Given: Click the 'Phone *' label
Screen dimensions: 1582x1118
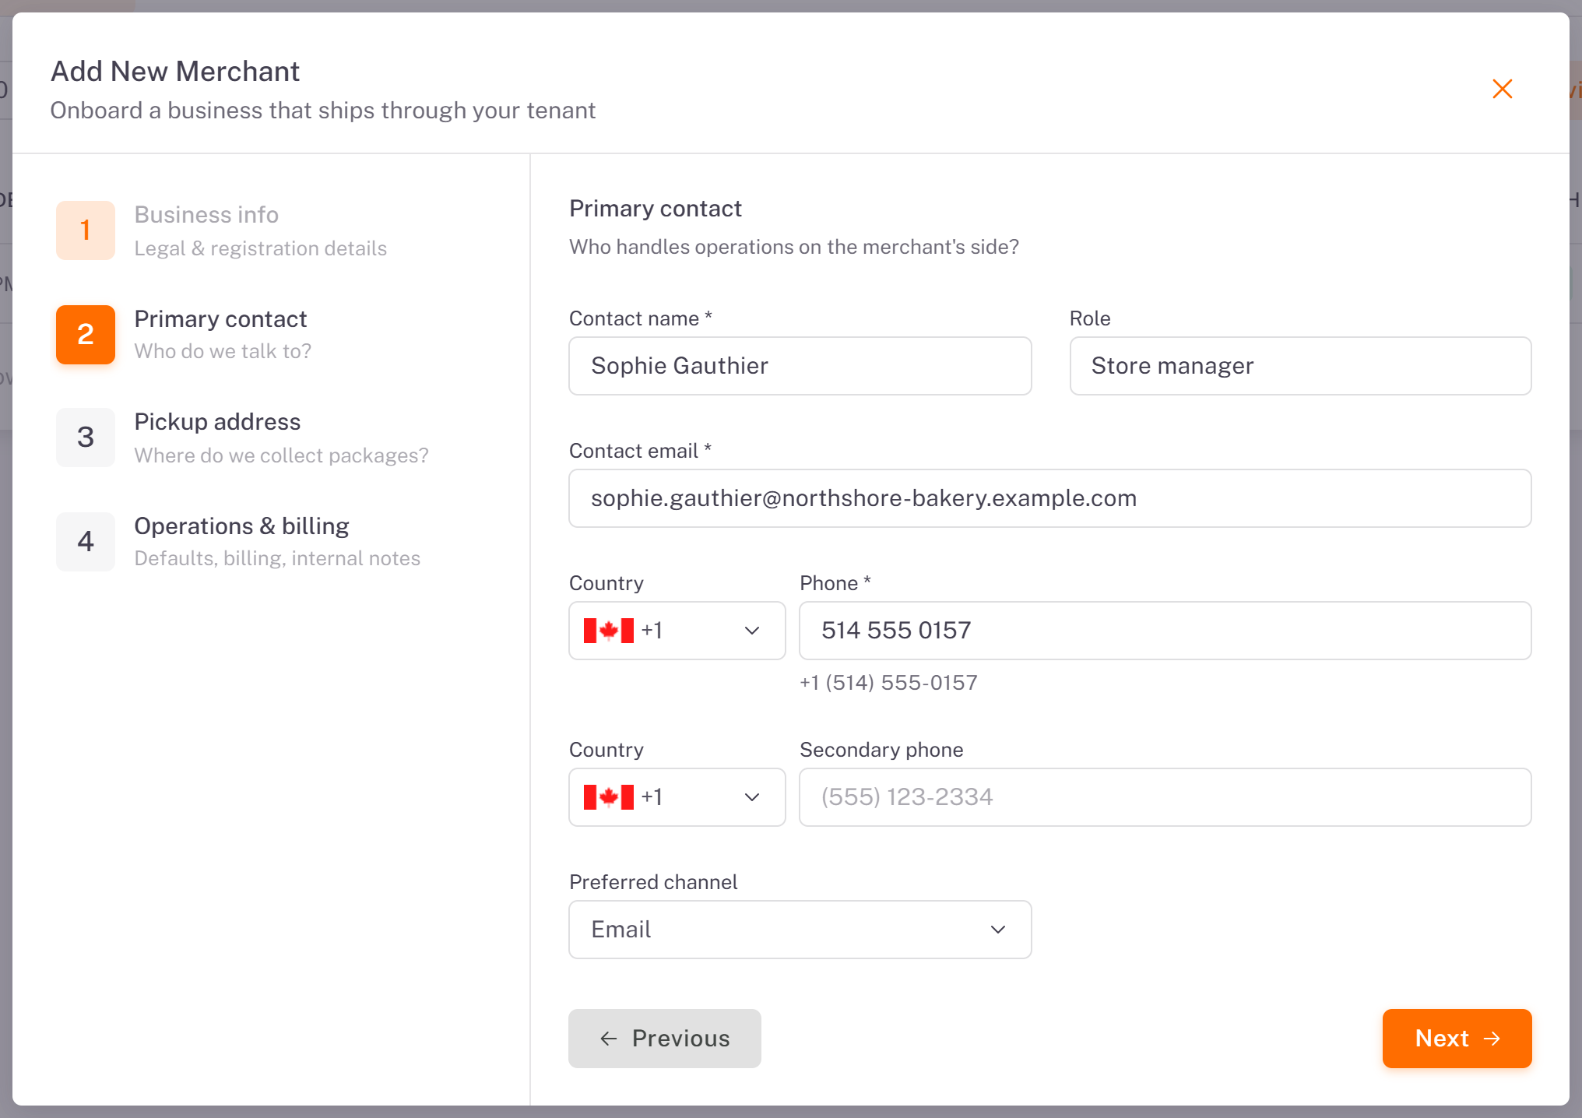Looking at the screenshot, I should 835,583.
